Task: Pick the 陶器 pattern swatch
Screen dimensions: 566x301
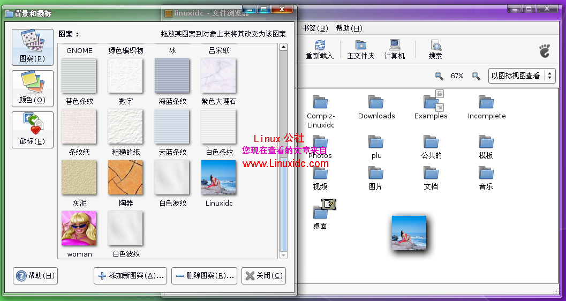Action: pyautogui.click(x=125, y=177)
